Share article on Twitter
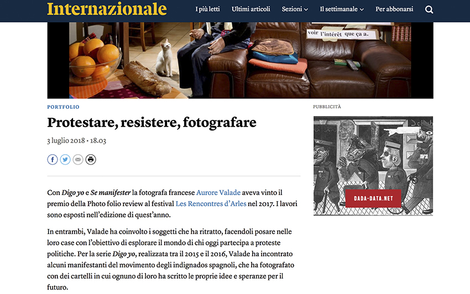The image size is (470, 294). [65, 160]
